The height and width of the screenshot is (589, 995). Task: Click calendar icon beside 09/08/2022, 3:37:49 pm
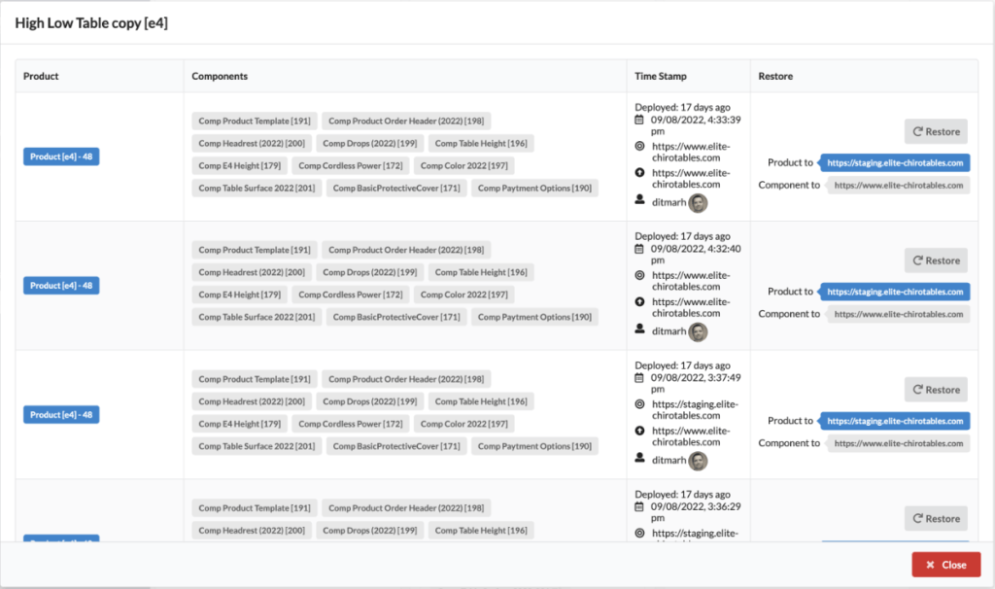(x=639, y=378)
